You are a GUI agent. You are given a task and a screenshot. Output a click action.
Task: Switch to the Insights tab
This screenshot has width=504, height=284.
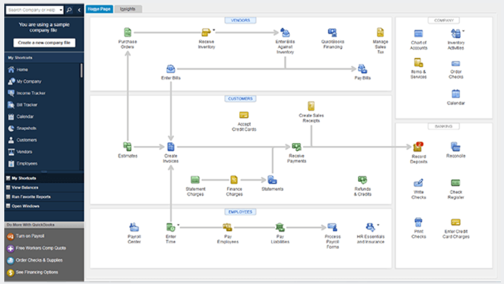coord(128,9)
